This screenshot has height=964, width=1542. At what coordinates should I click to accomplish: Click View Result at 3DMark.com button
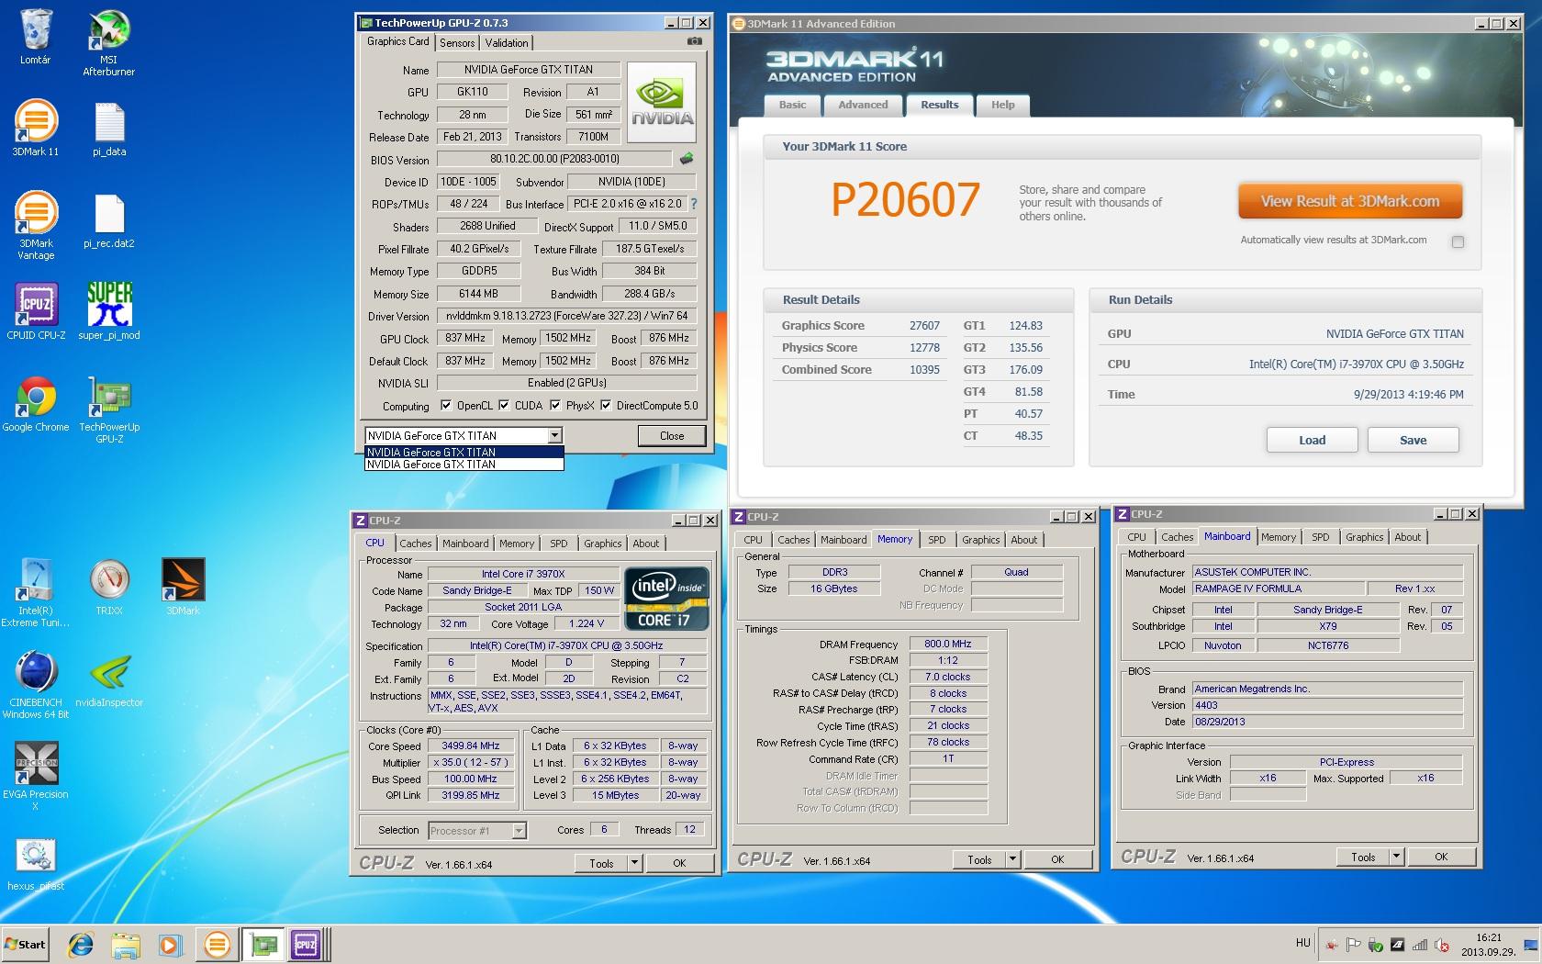click(x=1350, y=201)
